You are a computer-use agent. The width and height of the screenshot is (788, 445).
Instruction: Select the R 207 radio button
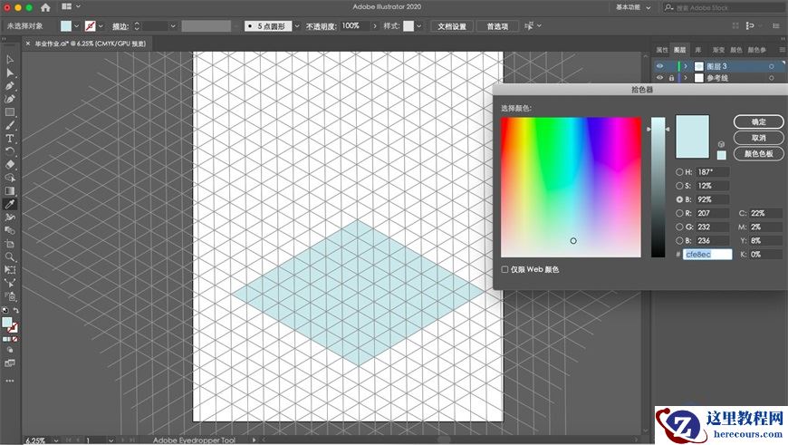point(679,213)
